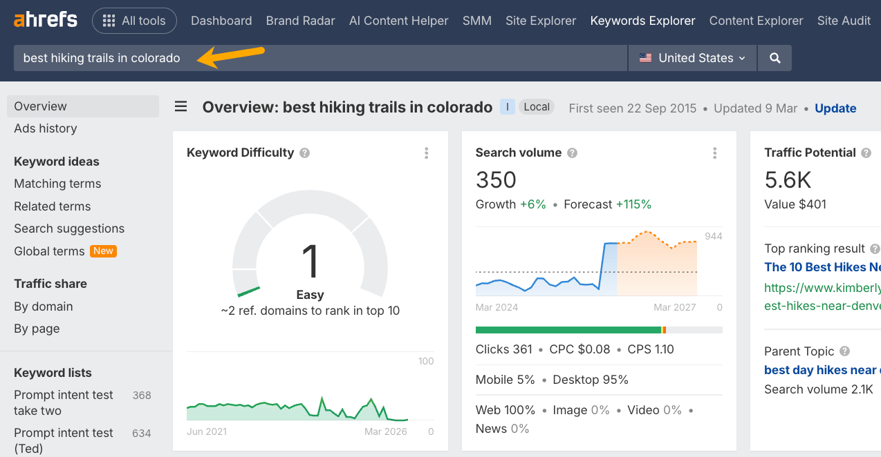Click the Parent Topic help icon
Viewport: 881px width, 457px height.
(x=844, y=351)
